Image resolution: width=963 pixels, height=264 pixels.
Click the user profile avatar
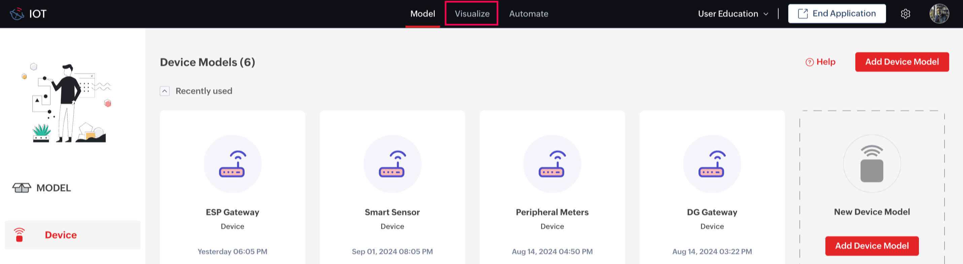tap(939, 14)
